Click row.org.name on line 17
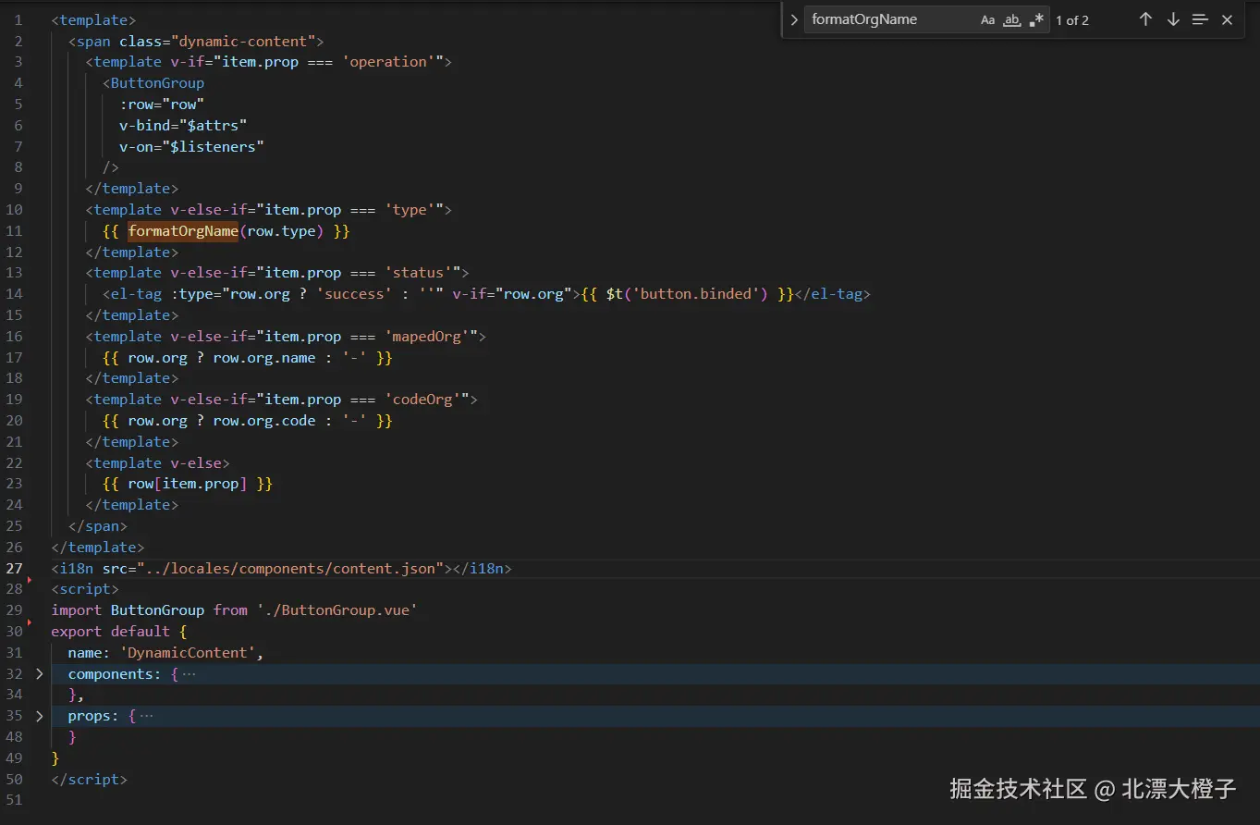The image size is (1260, 825). (x=264, y=357)
